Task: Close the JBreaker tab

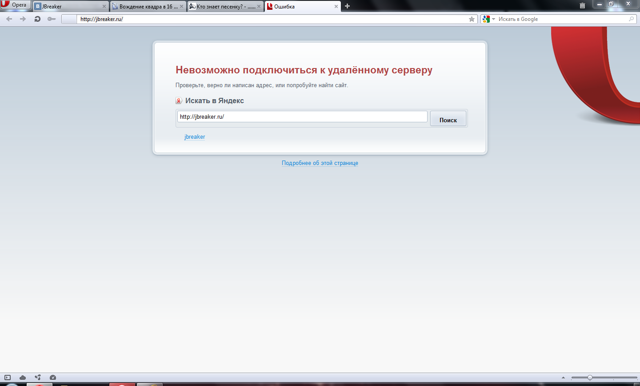Action: pos(104,7)
